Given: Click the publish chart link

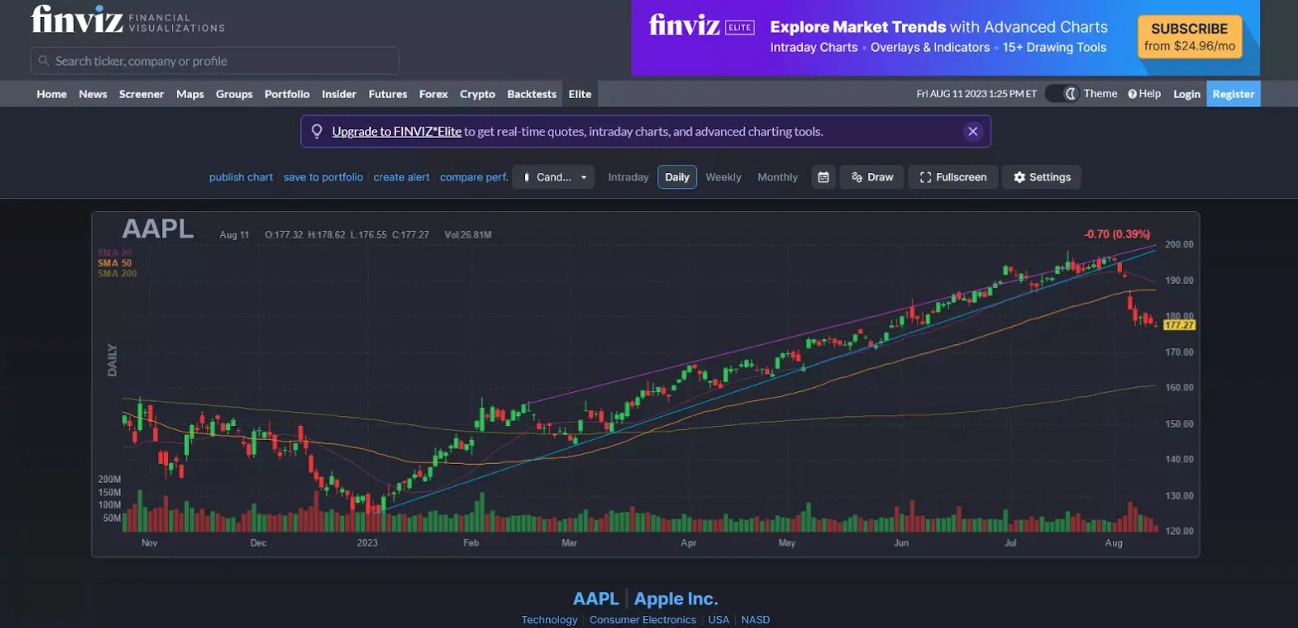Looking at the screenshot, I should tap(241, 177).
